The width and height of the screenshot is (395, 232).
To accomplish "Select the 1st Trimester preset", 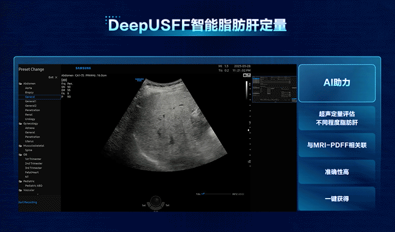I will [33, 159].
